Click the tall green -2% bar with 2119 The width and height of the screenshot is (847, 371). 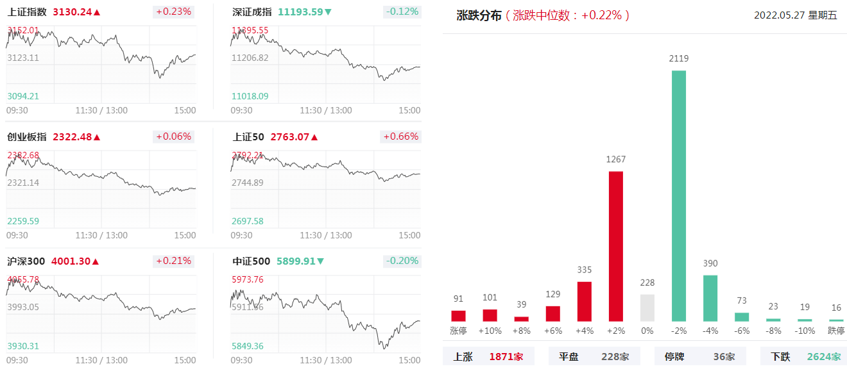click(x=679, y=195)
